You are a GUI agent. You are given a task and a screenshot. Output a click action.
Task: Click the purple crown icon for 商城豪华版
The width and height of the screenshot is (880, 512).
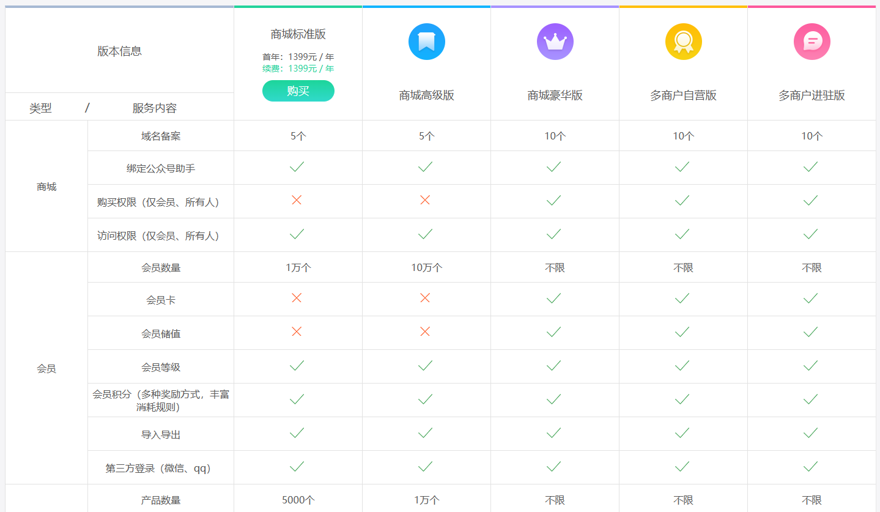click(555, 42)
